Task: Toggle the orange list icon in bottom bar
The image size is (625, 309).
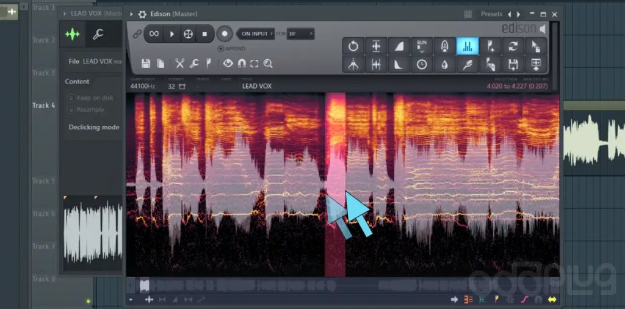Action: [x=468, y=299]
